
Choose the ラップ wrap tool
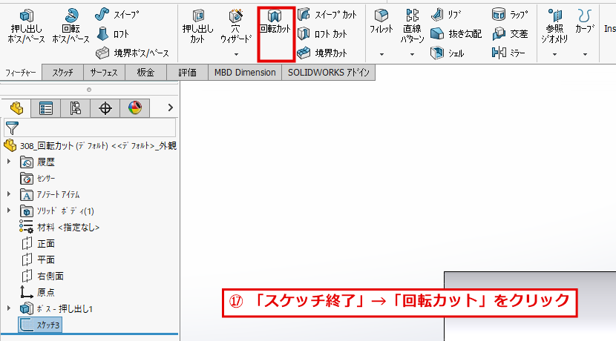pyautogui.click(x=510, y=15)
